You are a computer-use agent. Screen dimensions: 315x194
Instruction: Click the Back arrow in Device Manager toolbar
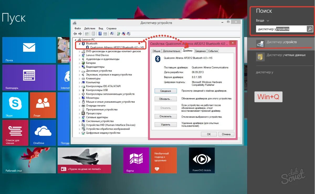tap(75, 34)
